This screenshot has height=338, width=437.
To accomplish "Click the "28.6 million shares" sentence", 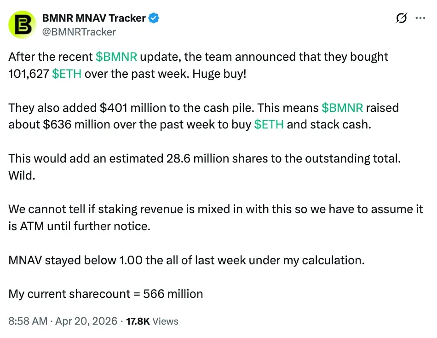I will click(x=205, y=158).
